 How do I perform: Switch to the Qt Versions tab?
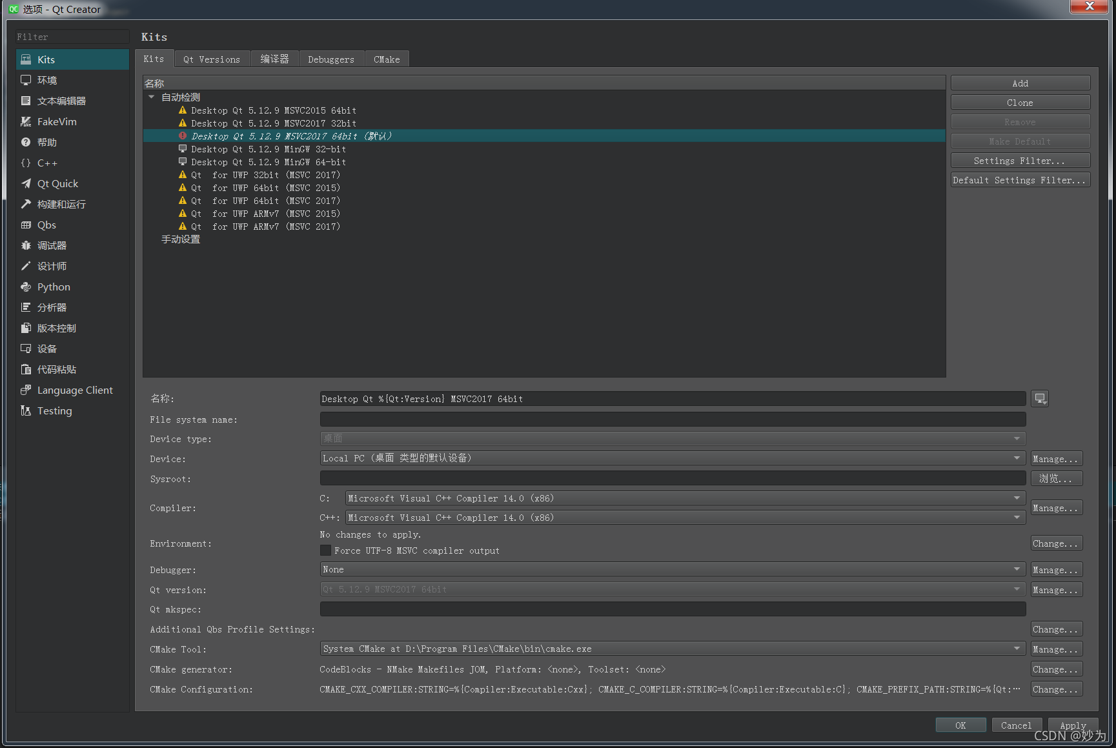pyautogui.click(x=212, y=59)
